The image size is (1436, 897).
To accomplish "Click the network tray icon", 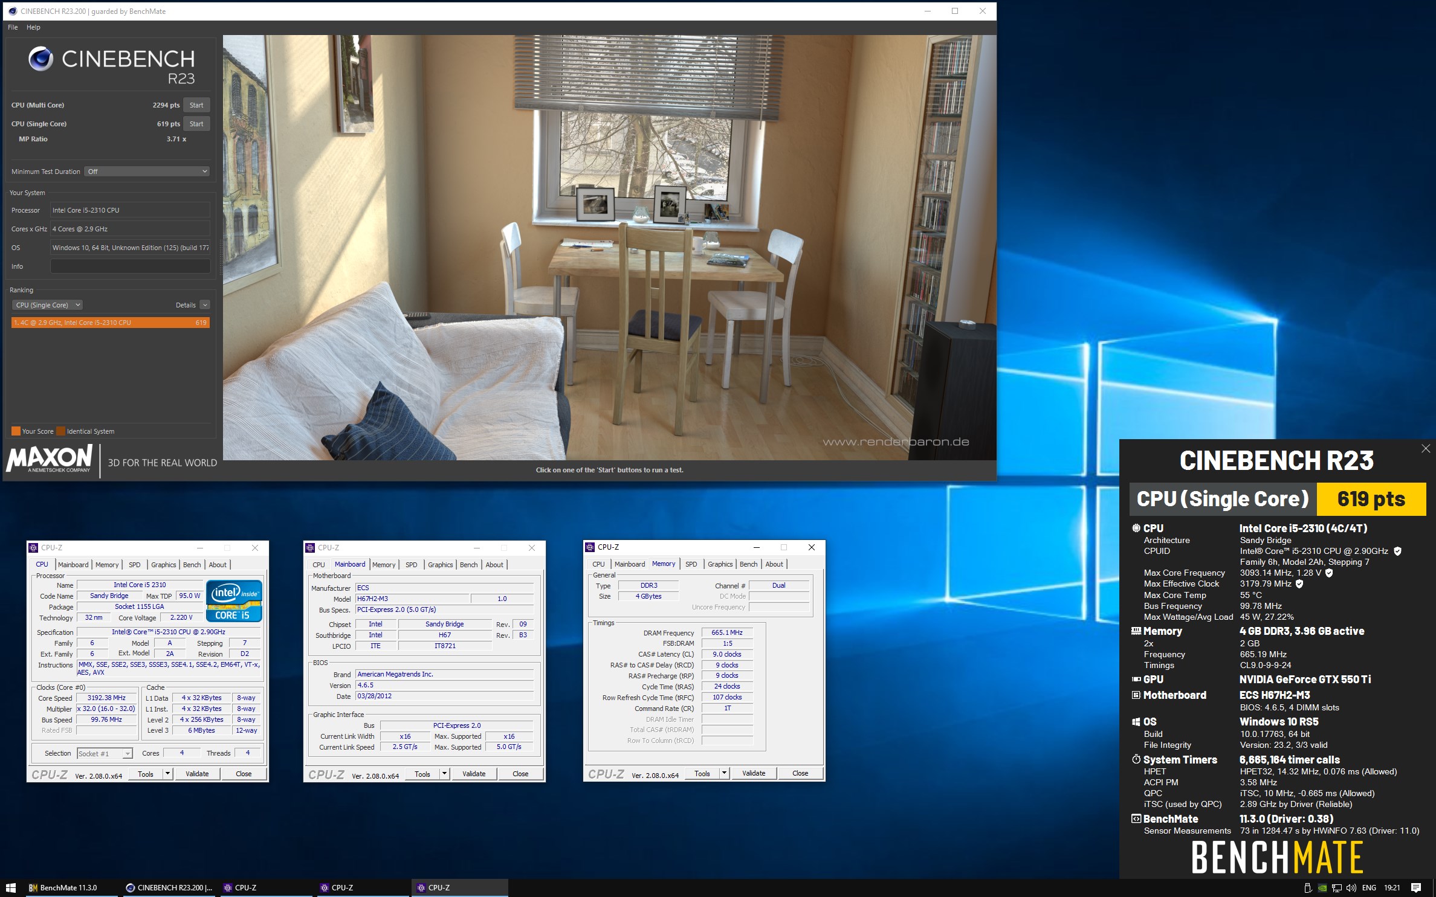I will (1337, 887).
